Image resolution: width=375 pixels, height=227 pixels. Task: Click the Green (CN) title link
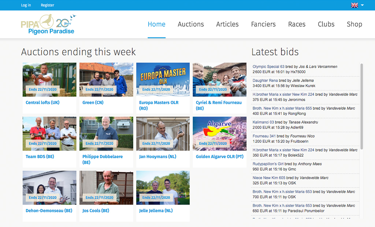93,103
